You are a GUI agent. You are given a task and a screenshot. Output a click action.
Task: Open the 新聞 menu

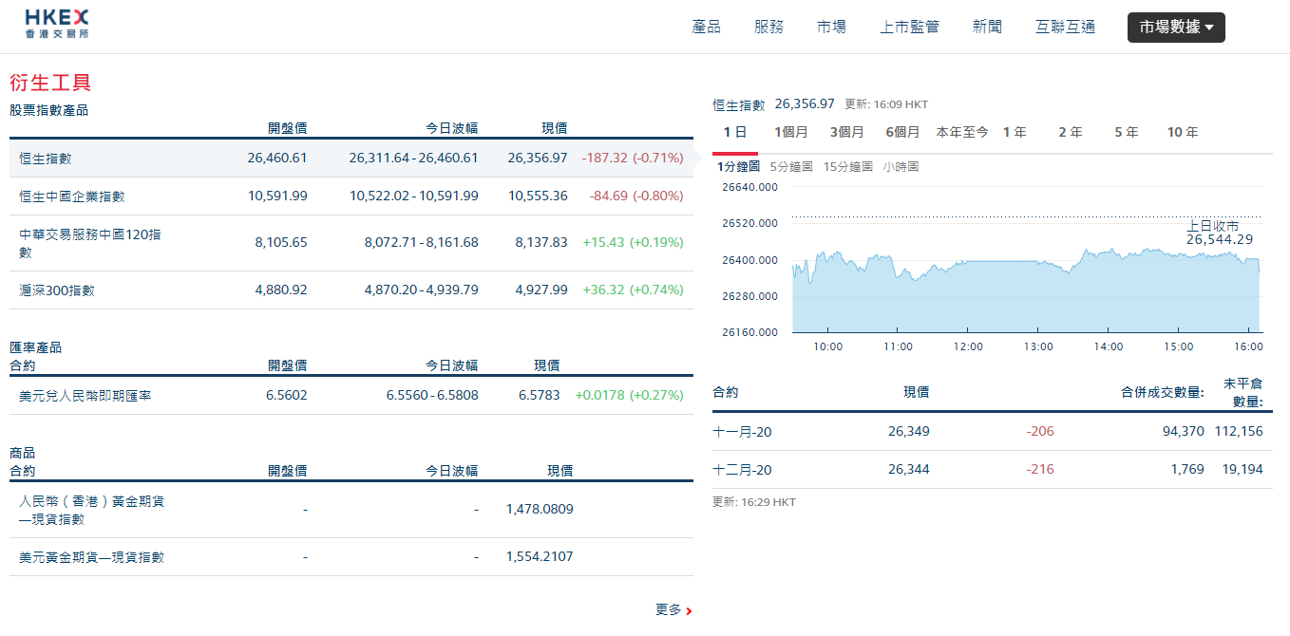[x=988, y=27]
